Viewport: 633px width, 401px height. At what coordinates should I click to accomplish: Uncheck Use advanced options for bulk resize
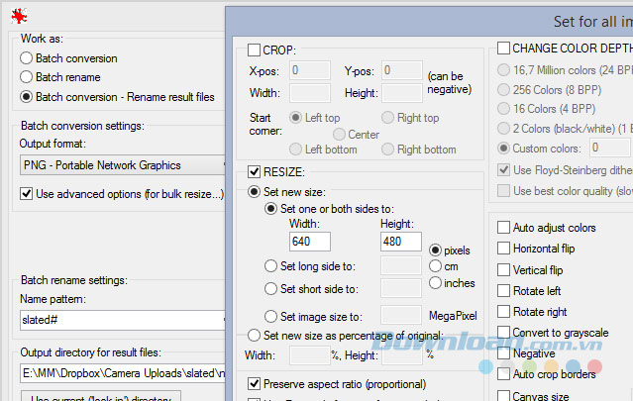coord(27,193)
